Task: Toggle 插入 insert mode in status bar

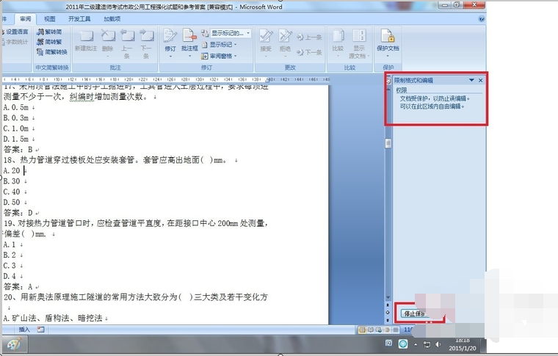Action: (24, 330)
